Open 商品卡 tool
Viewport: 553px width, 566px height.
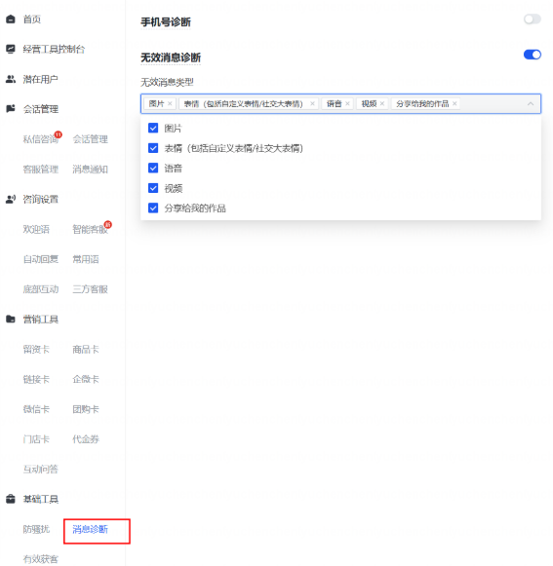point(86,350)
